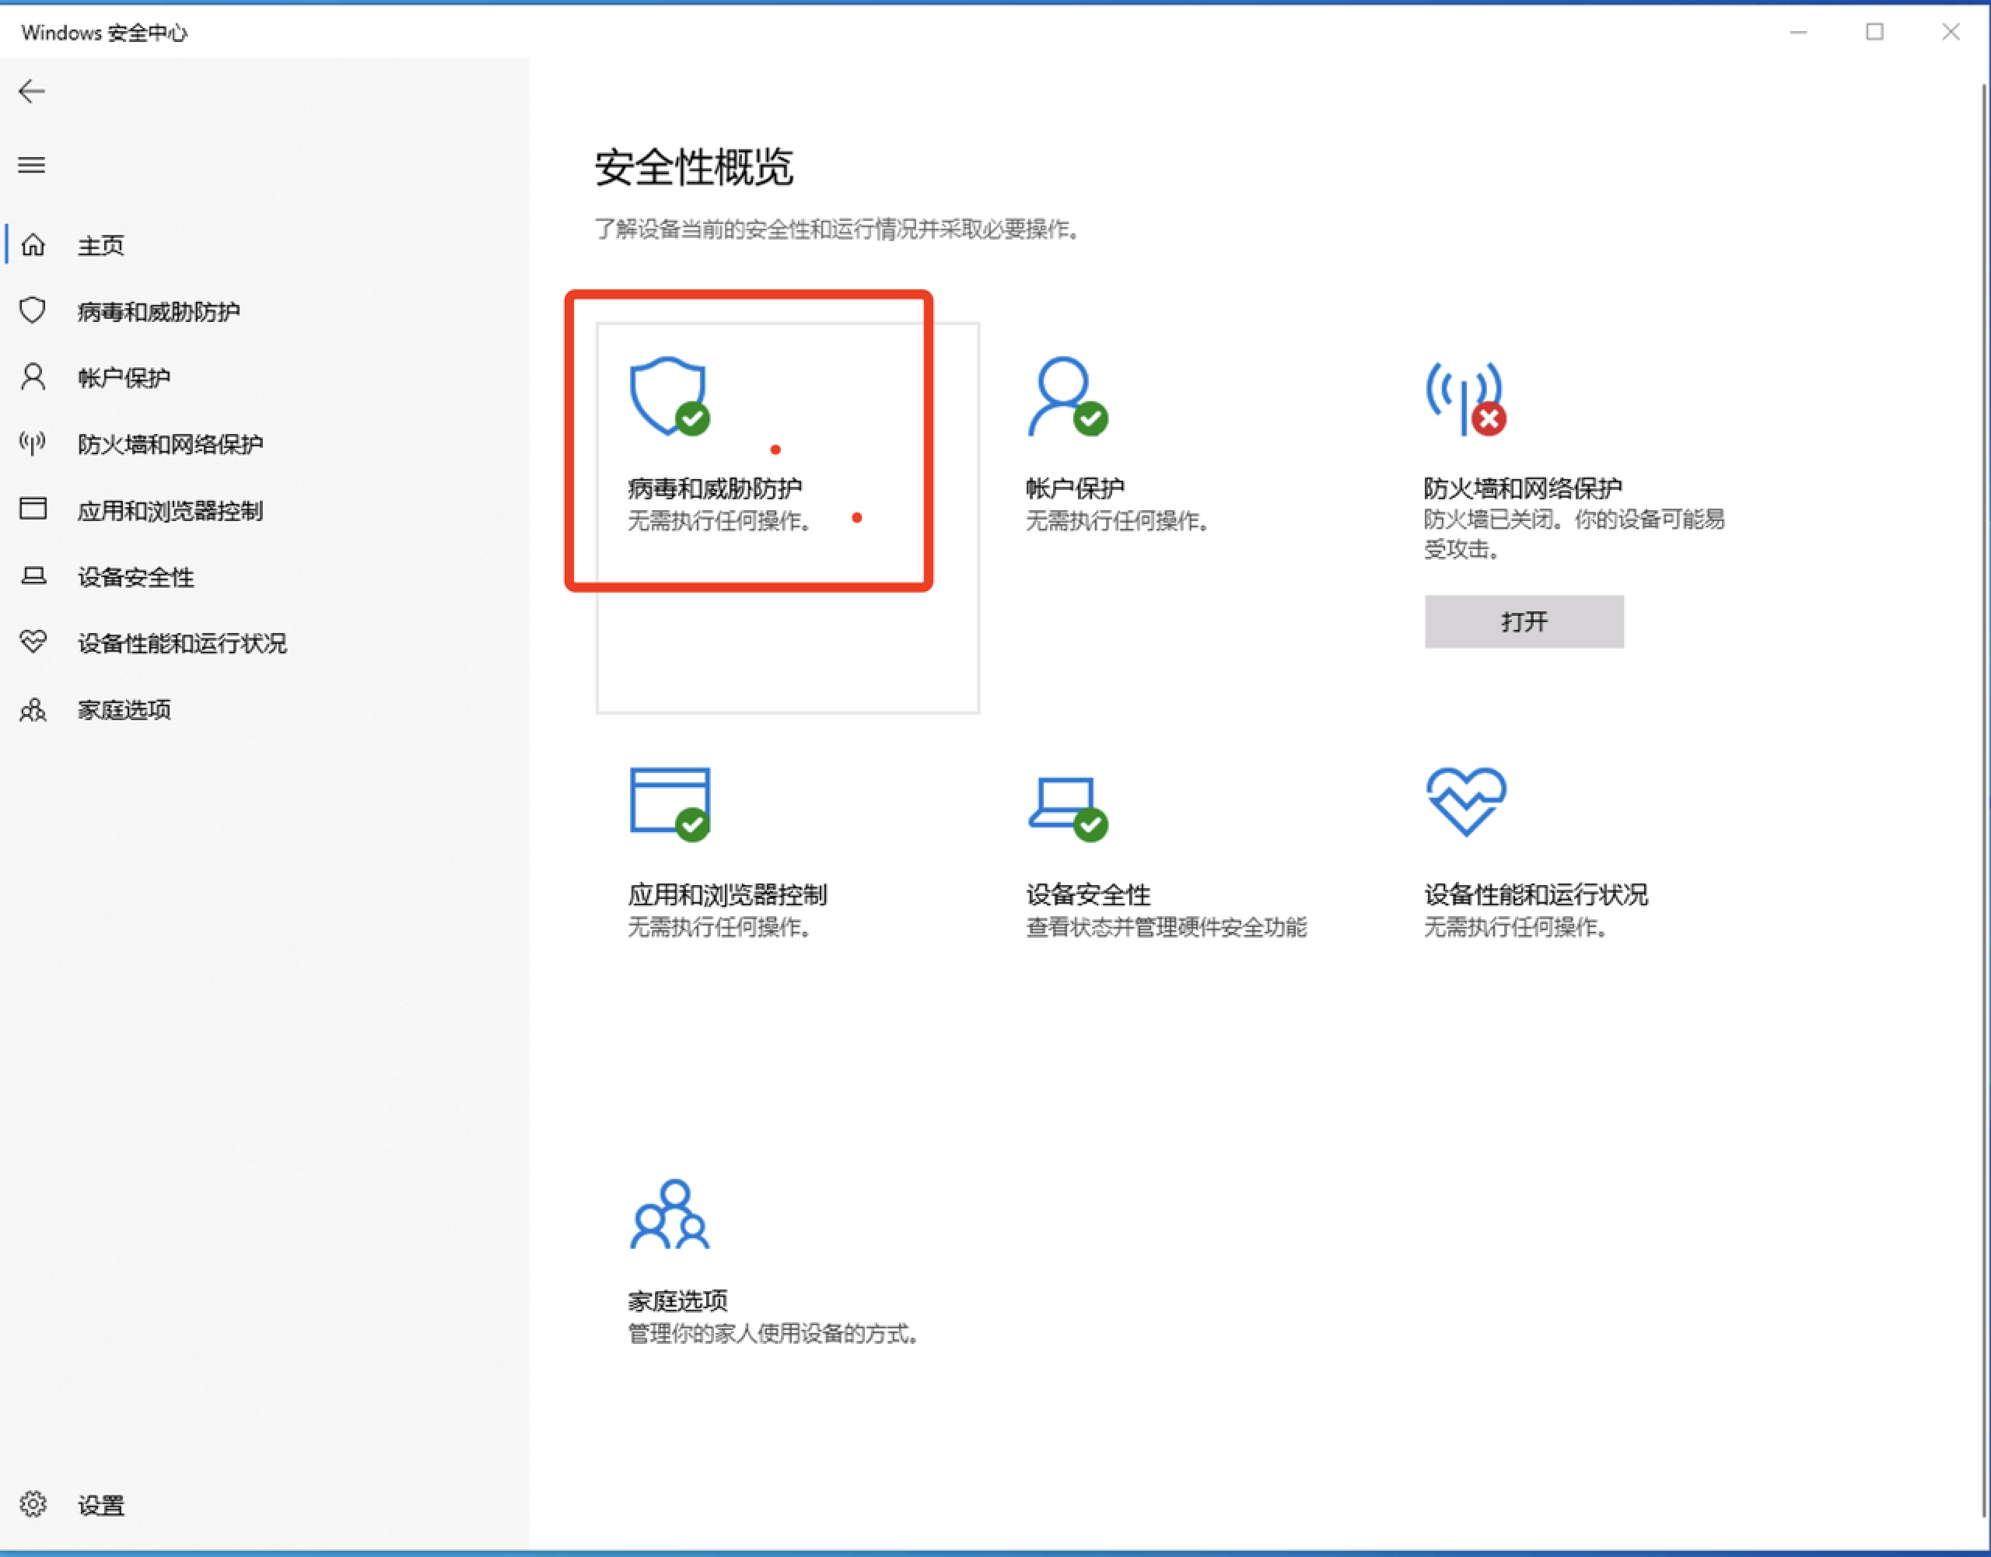Click the home icon beside 主页

tap(33, 244)
